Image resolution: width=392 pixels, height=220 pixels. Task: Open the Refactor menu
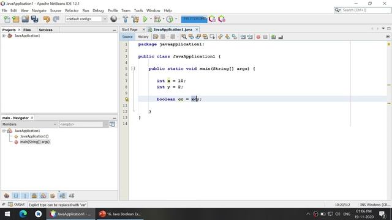point(72,10)
